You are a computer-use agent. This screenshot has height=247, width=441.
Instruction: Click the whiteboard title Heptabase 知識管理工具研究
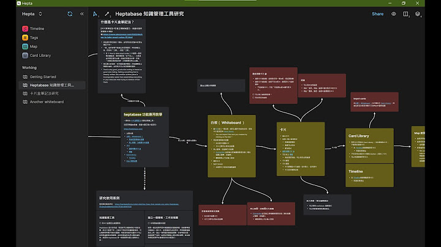point(149,13)
